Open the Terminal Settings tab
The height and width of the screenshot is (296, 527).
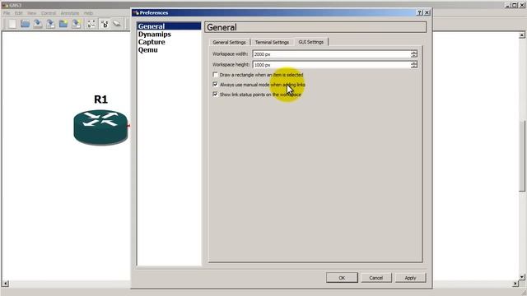[272, 42]
